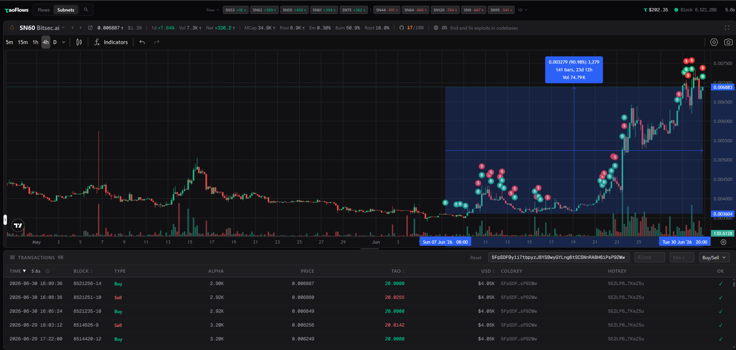Select 5m timeframe
The height and width of the screenshot is (350, 736).
pyautogui.click(x=9, y=42)
